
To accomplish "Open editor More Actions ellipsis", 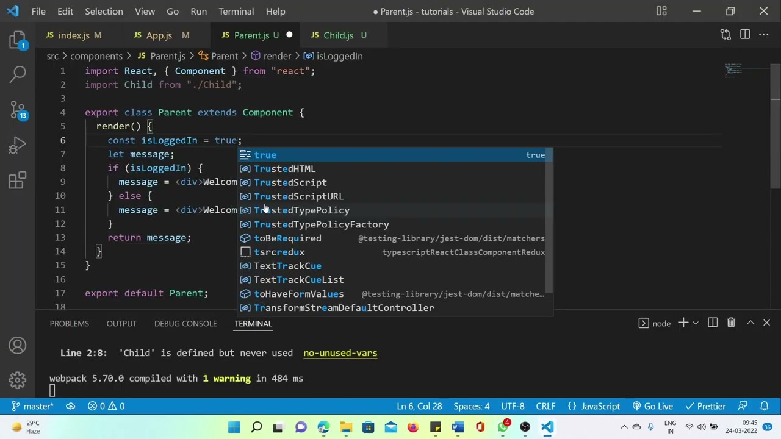I will point(764,35).
